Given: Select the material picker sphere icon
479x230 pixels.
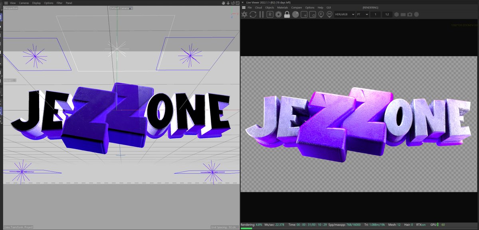Looking at the screenshot, I should point(296,14).
